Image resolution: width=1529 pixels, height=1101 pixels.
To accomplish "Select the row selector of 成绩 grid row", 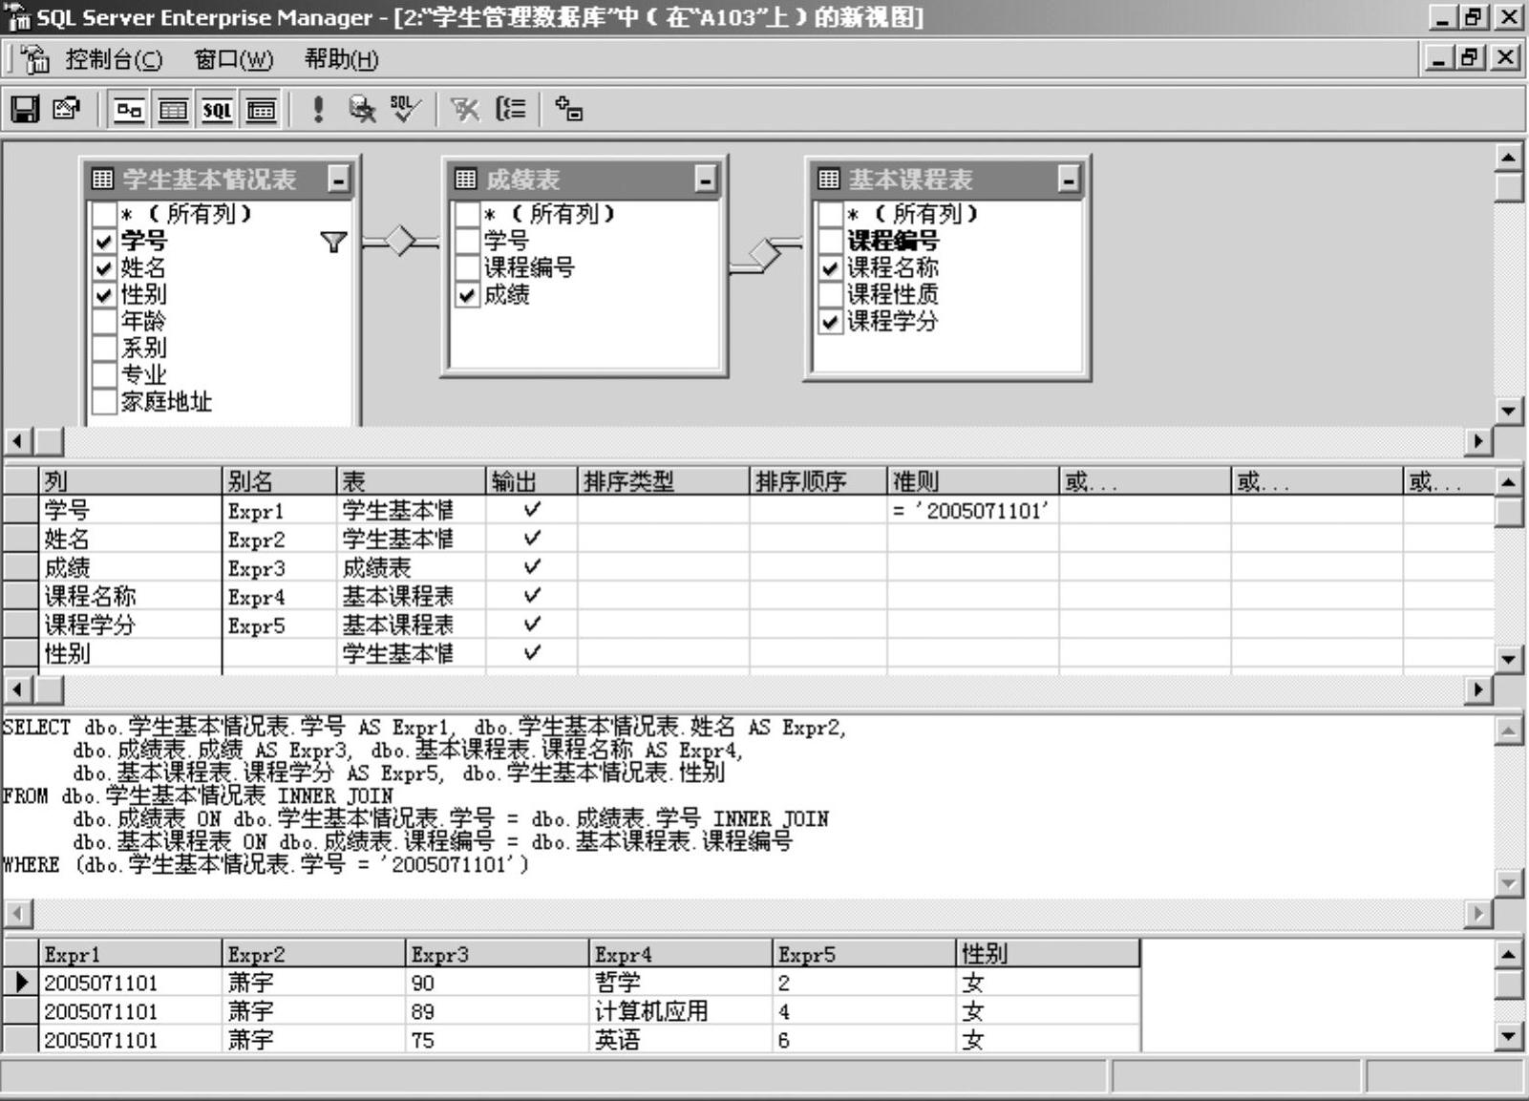I will (20, 567).
